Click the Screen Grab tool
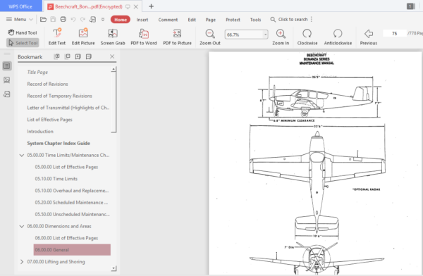This screenshot has height=276, width=423. click(113, 37)
